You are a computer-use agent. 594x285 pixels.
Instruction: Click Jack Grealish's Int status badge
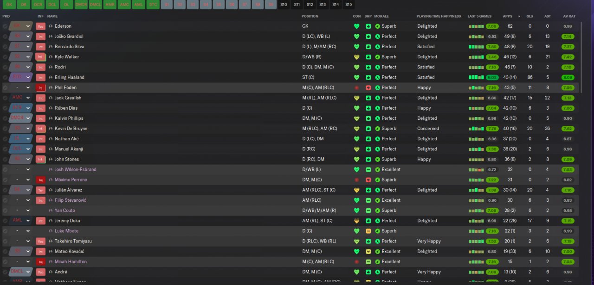(41, 98)
